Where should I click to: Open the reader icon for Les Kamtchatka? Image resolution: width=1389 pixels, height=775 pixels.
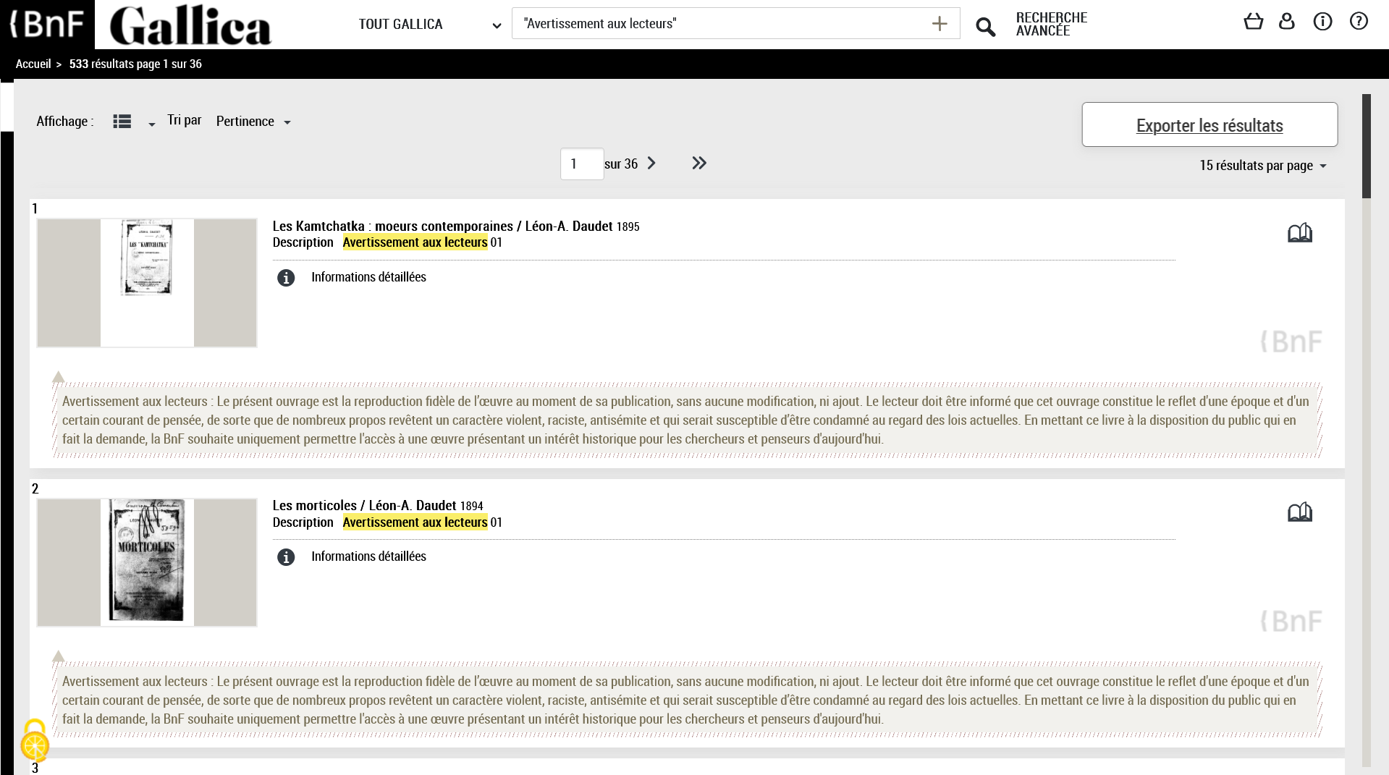click(1299, 233)
